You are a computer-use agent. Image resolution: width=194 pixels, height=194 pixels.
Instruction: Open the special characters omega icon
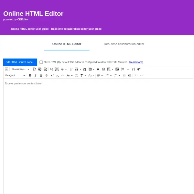tap(133, 69)
